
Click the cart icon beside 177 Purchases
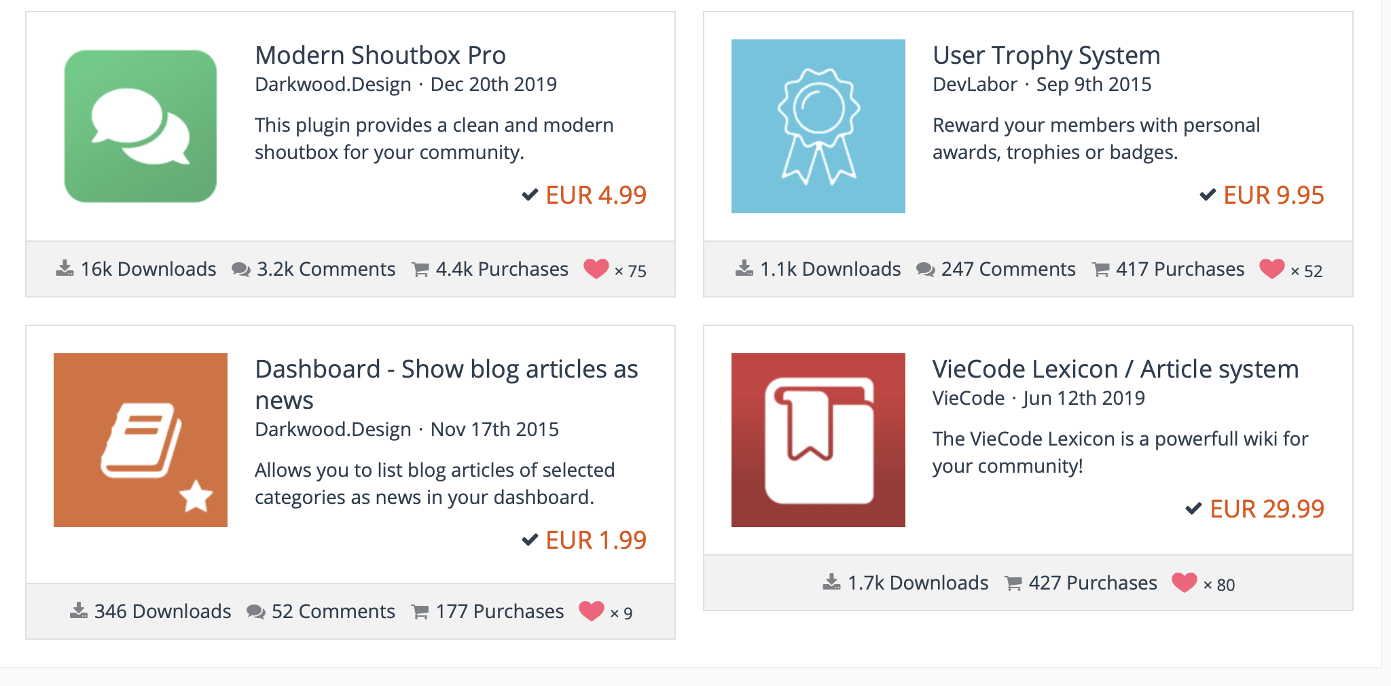tap(420, 612)
